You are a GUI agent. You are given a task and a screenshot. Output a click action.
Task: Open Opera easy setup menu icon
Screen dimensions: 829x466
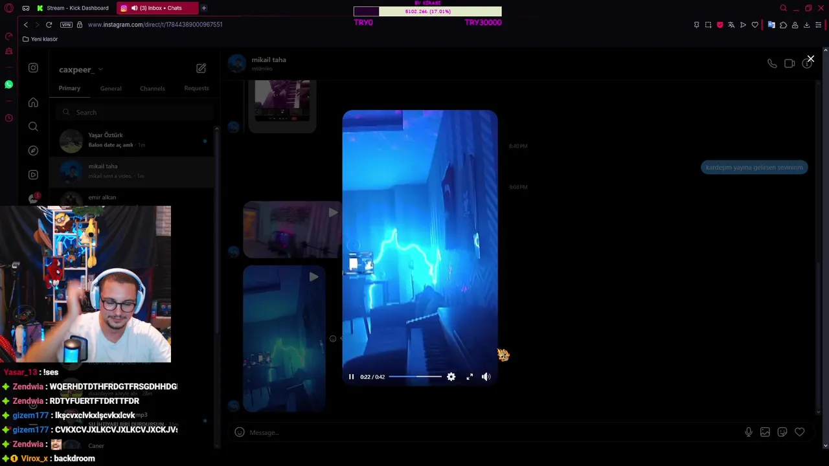818,25
